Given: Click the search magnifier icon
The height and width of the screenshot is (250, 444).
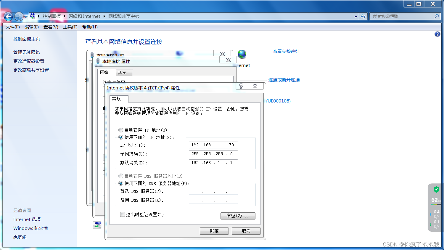Looking at the screenshot, I should [x=437, y=16].
